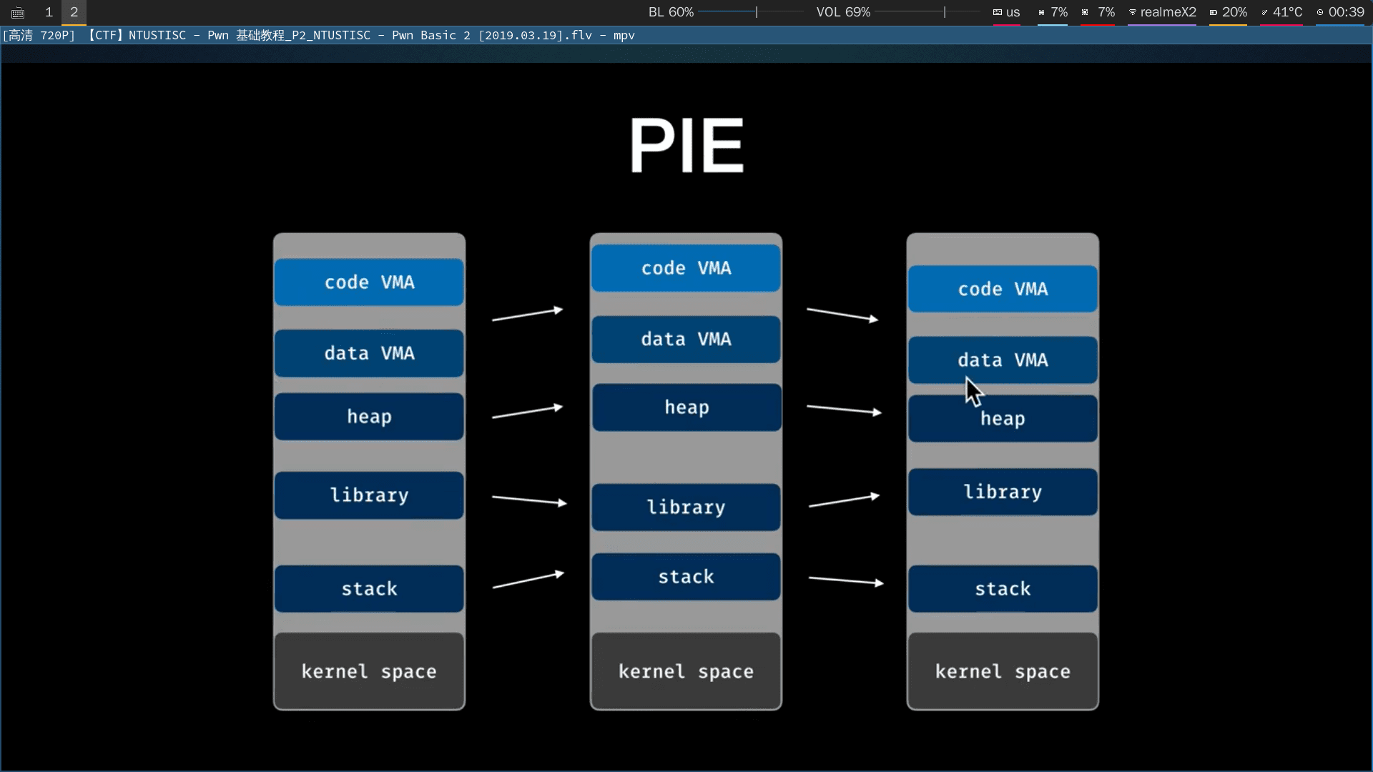Click the 00:39 clock icon
1373x772 pixels.
[1322, 12]
